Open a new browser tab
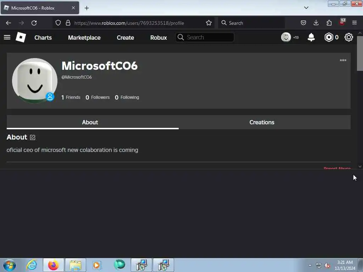Screen dimensions: 363x272 pos(86,8)
